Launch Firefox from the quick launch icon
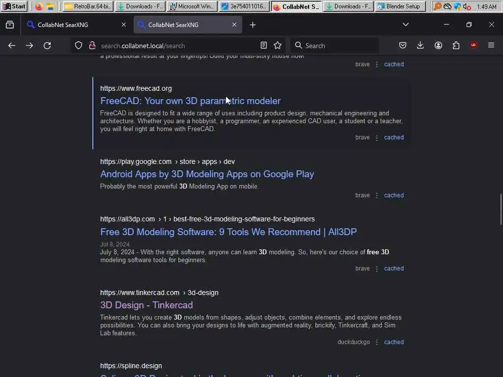Screen dimensions: 503x377 click(x=39, y=6)
